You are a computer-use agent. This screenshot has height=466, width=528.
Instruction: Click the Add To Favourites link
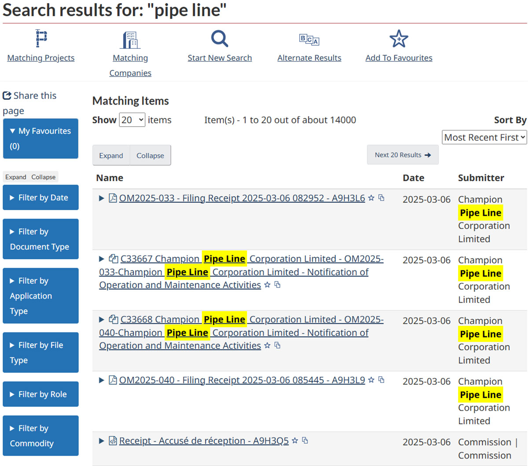coord(399,58)
